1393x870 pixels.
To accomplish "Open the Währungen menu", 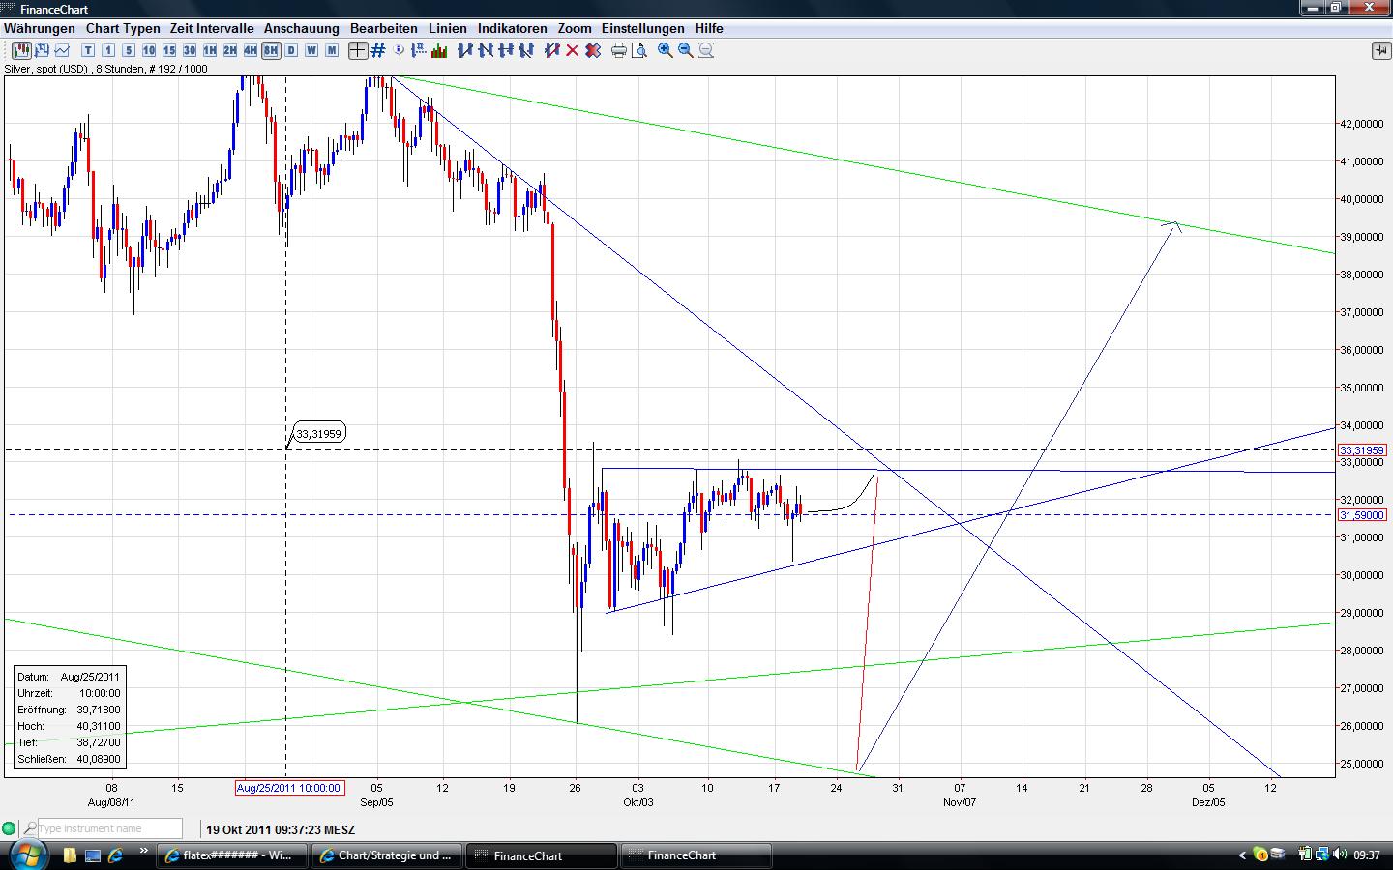I will point(40,29).
